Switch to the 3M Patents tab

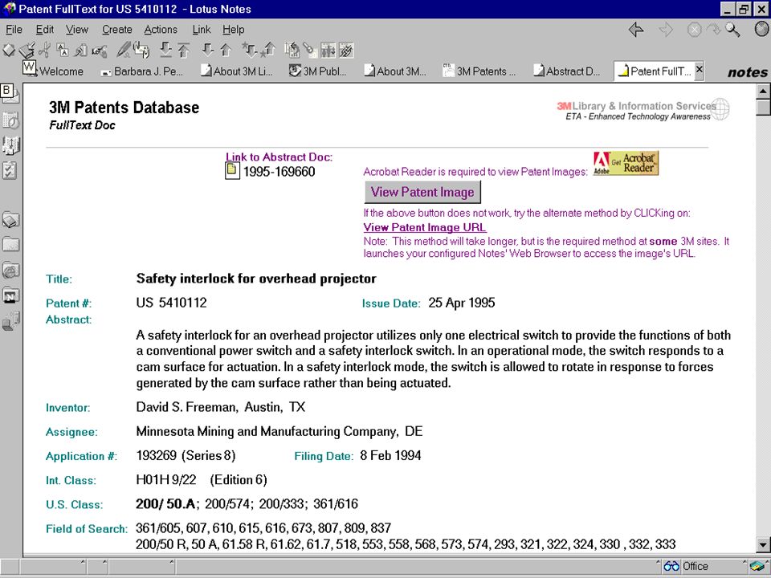[479, 71]
